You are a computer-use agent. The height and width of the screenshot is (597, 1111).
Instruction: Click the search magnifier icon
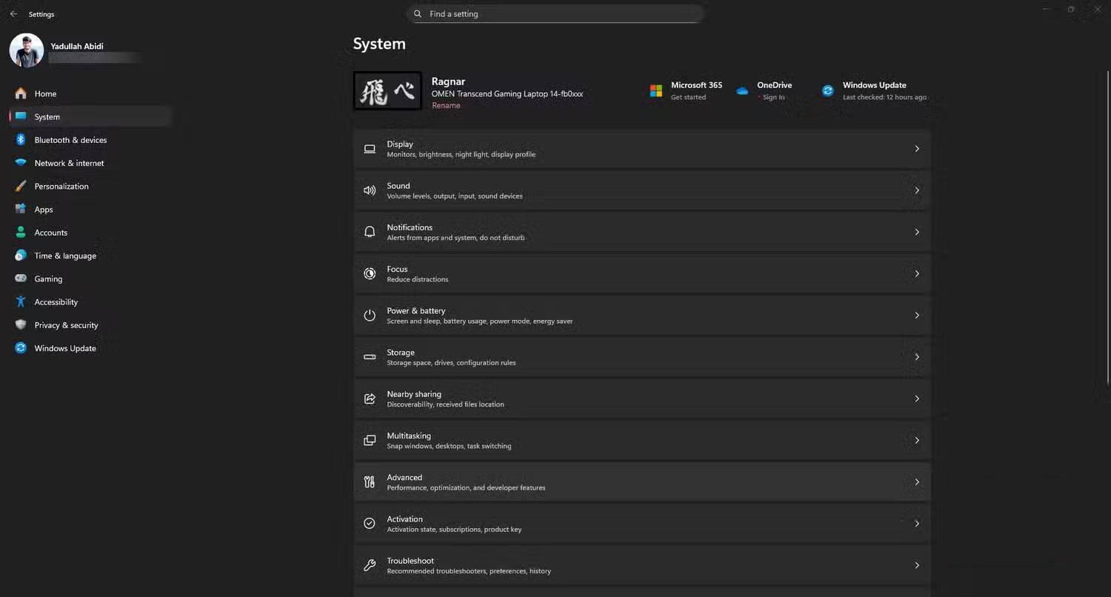(x=418, y=14)
